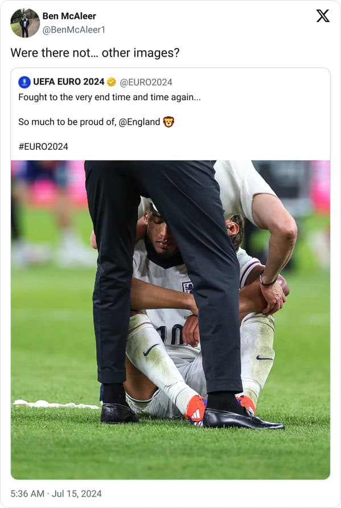Open the #EURO2024 hashtag

43,146
